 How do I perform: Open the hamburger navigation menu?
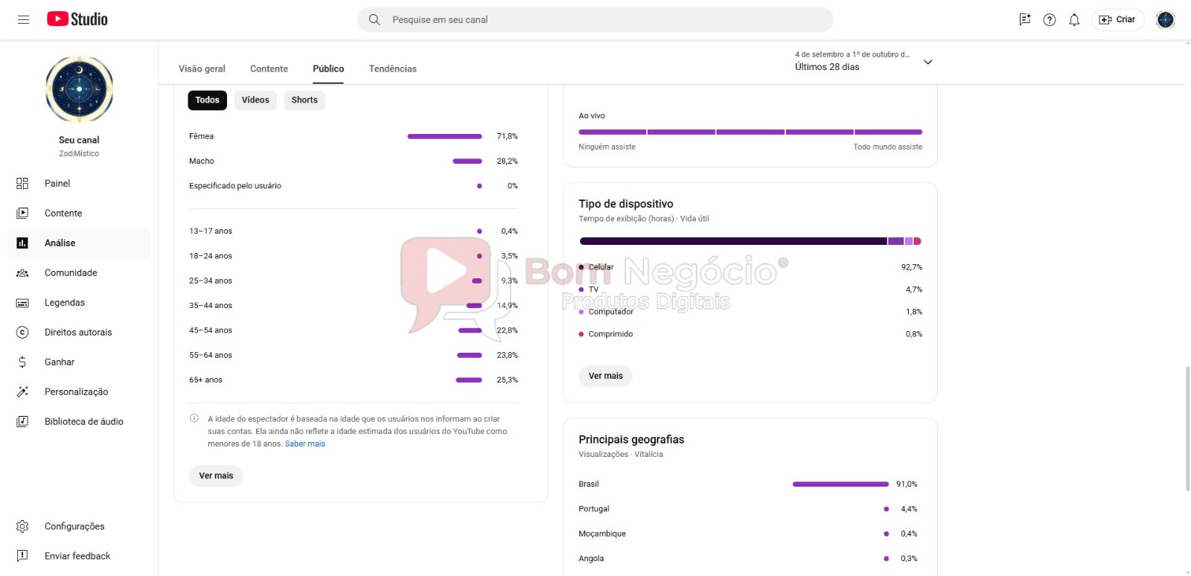[23, 19]
